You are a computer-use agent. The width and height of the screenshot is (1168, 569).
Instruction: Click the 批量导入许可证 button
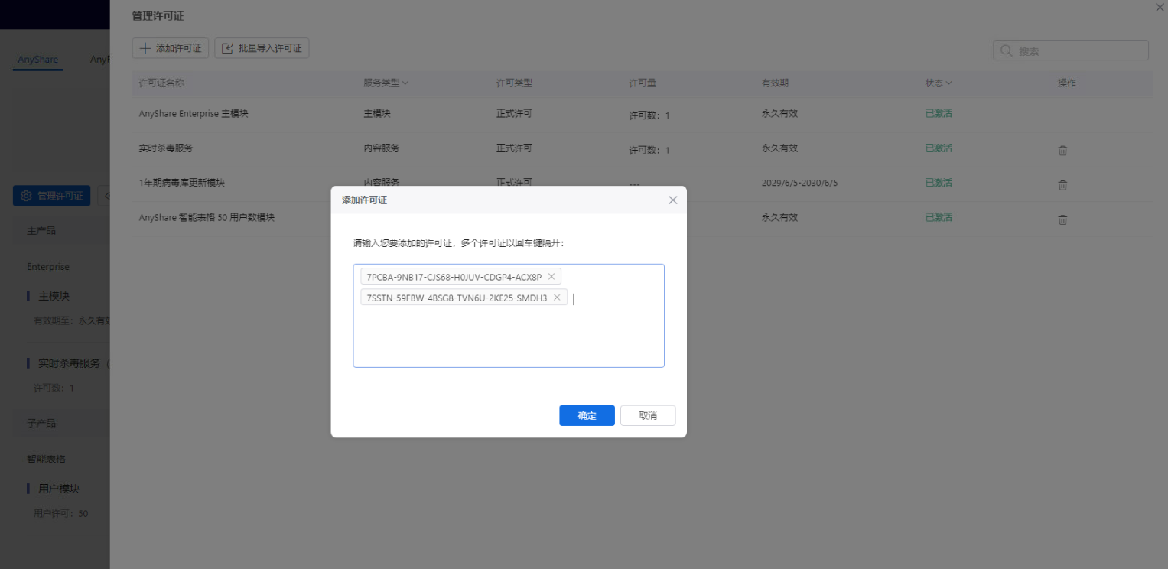point(262,48)
